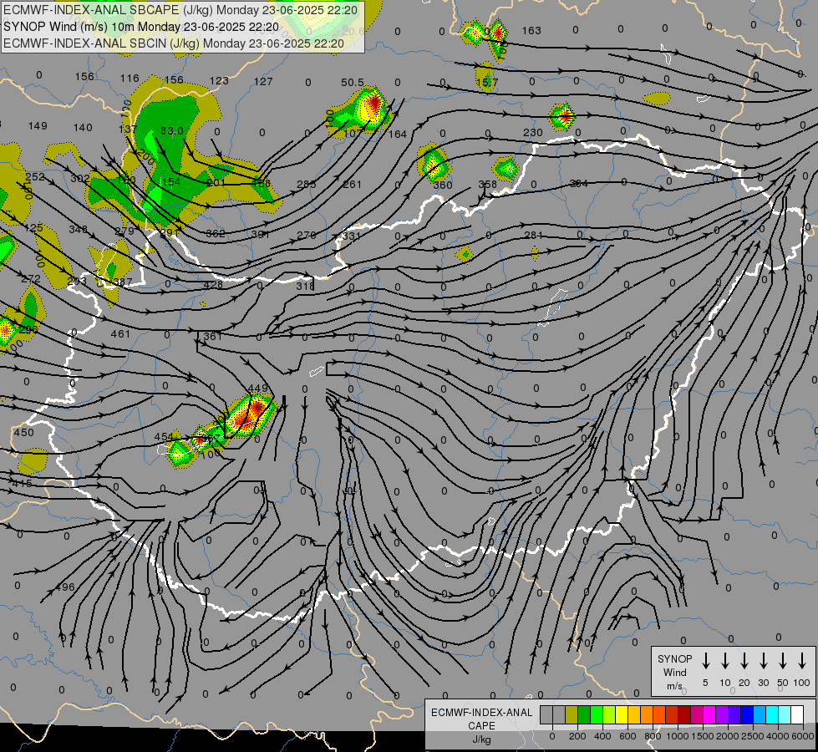Click the map value 387
Viewport: 818px width, 752px height.
point(123,282)
